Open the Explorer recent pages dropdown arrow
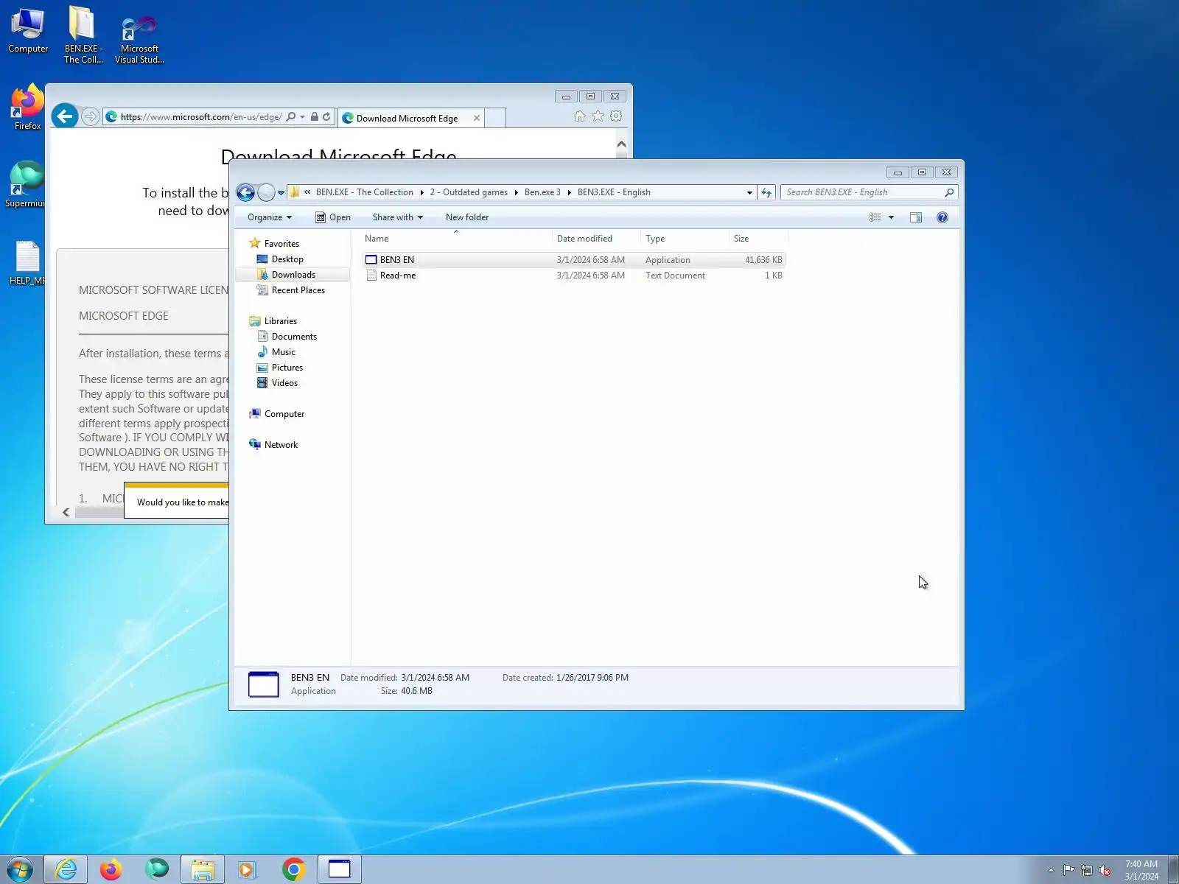 click(281, 193)
